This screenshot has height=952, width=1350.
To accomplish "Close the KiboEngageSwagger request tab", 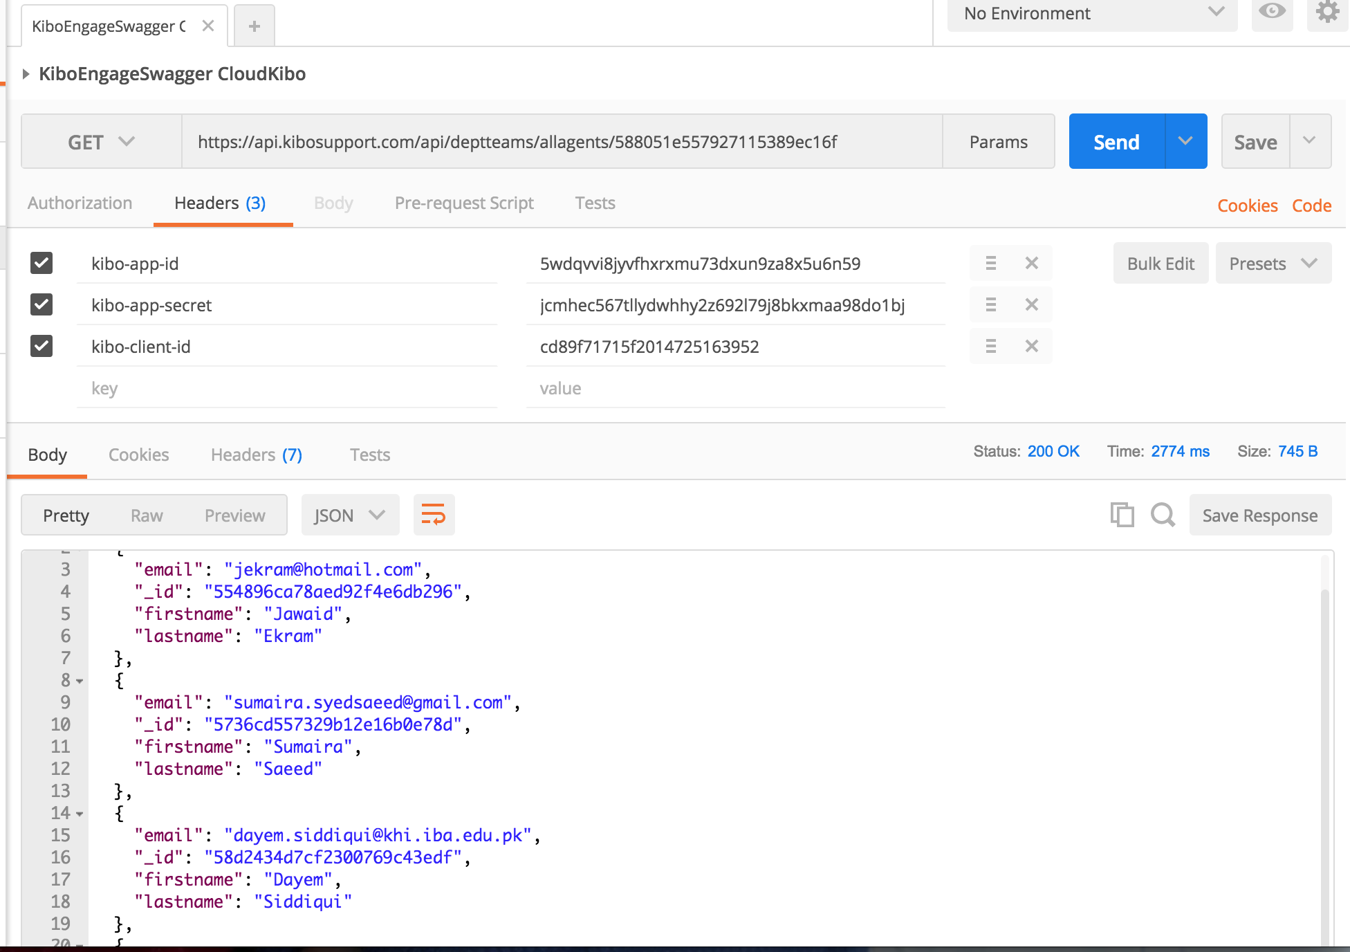I will 208,26.
